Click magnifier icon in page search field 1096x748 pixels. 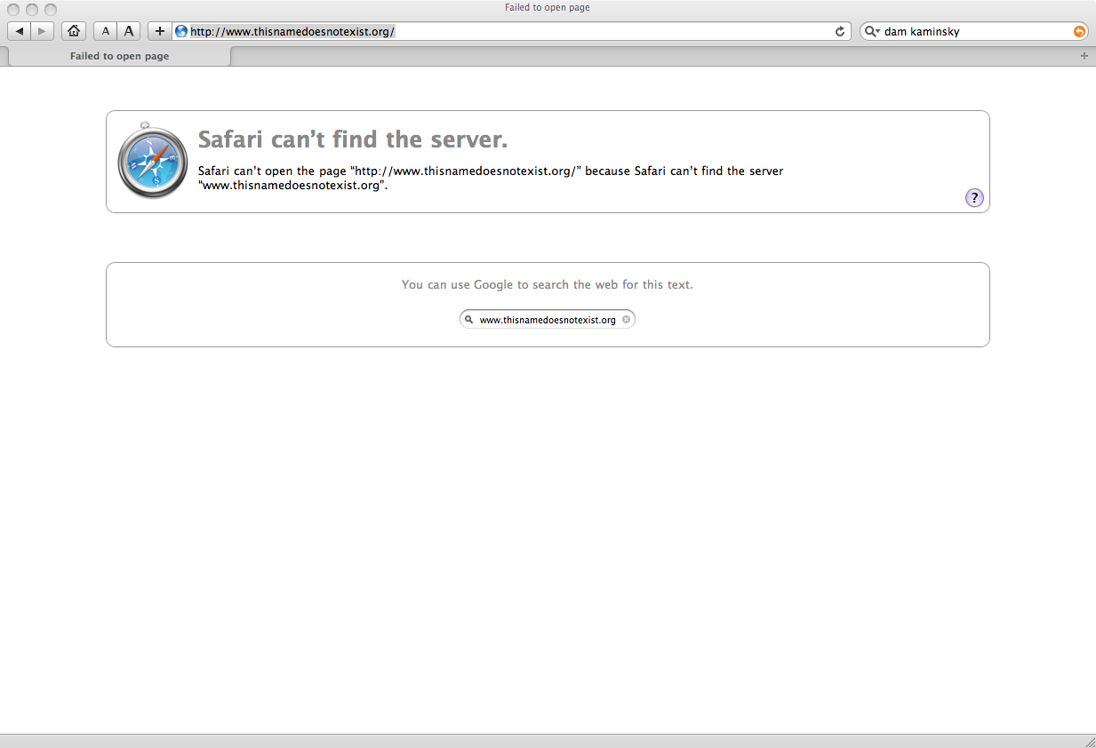[x=468, y=319]
